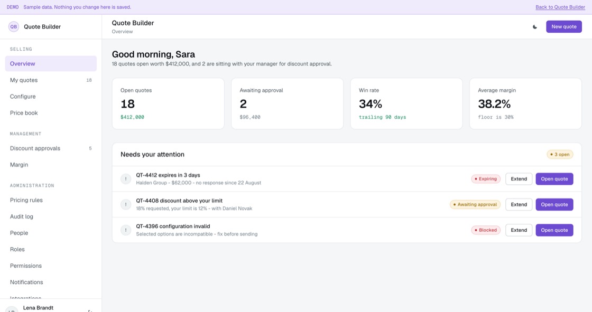Click the Awaiting approval stat card
Image resolution: width=592 pixels, height=312 pixels.
[x=288, y=104]
